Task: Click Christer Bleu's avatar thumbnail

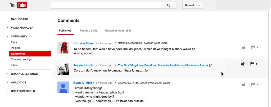Action: [63, 47]
